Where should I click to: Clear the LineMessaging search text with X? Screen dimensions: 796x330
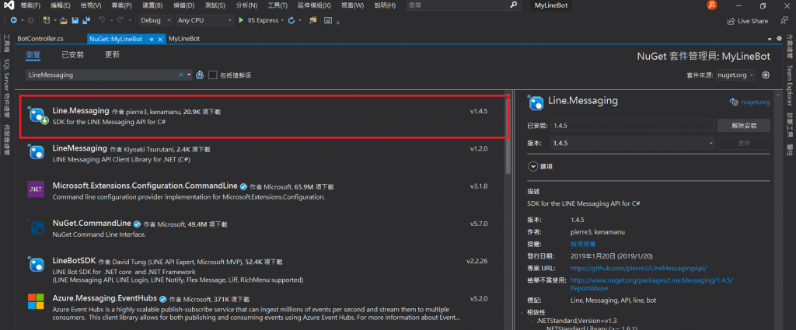pyautogui.click(x=180, y=75)
